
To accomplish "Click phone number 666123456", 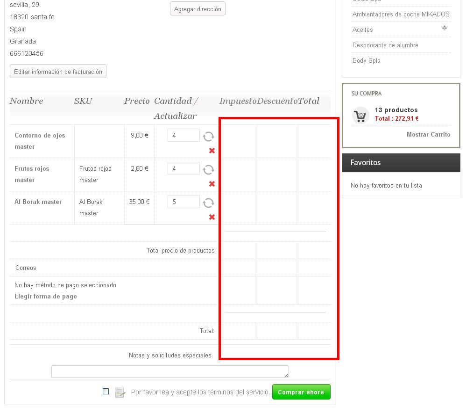I will (x=27, y=53).
